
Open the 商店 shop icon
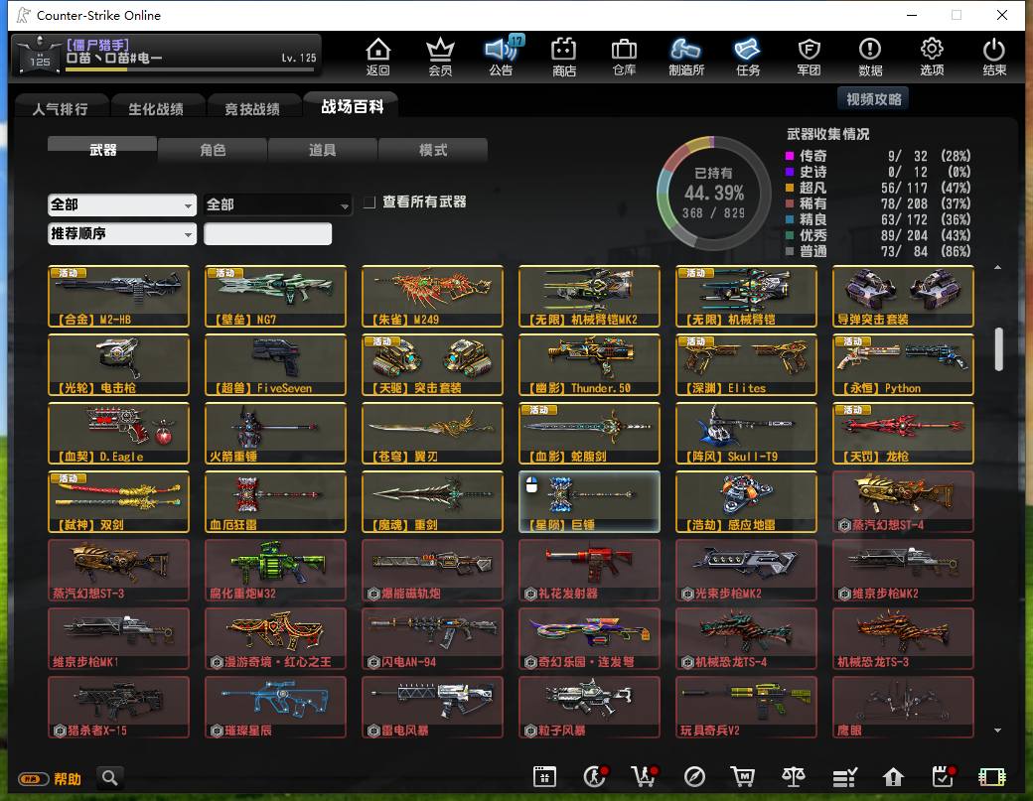(564, 56)
